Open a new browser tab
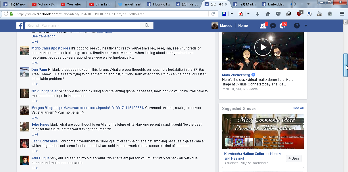The height and width of the screenshot is (172, 348). click(x=302, y=4)
